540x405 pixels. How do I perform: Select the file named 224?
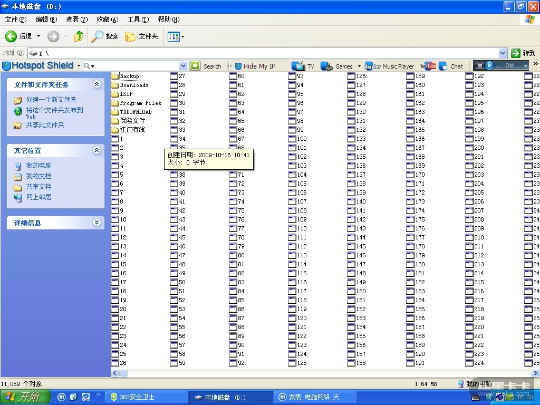475,363
